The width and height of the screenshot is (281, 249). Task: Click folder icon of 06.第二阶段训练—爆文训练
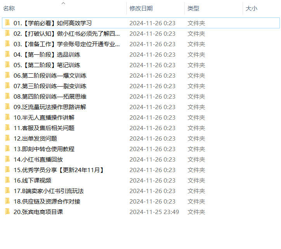[7, 75]
